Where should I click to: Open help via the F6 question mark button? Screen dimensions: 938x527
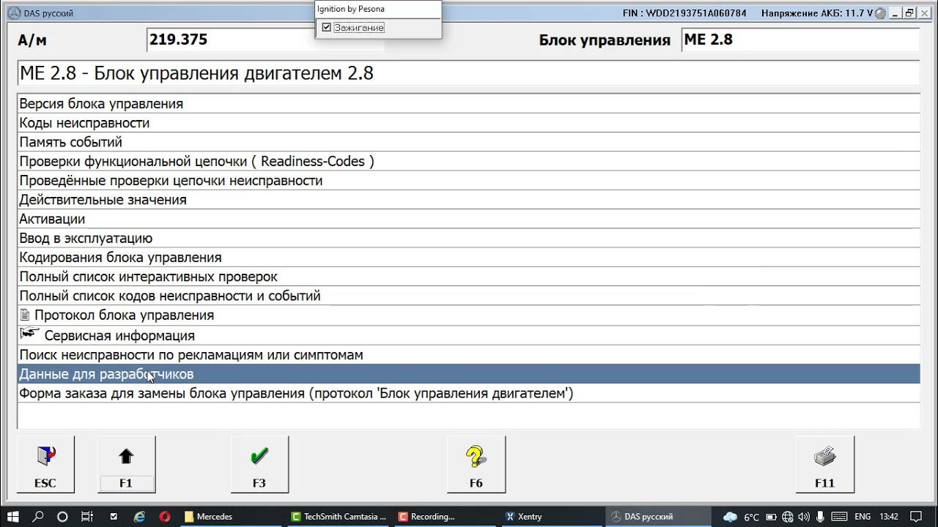(x=476, y=465)
